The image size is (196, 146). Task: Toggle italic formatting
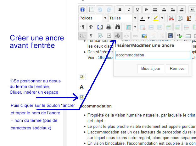pos(129,9)
